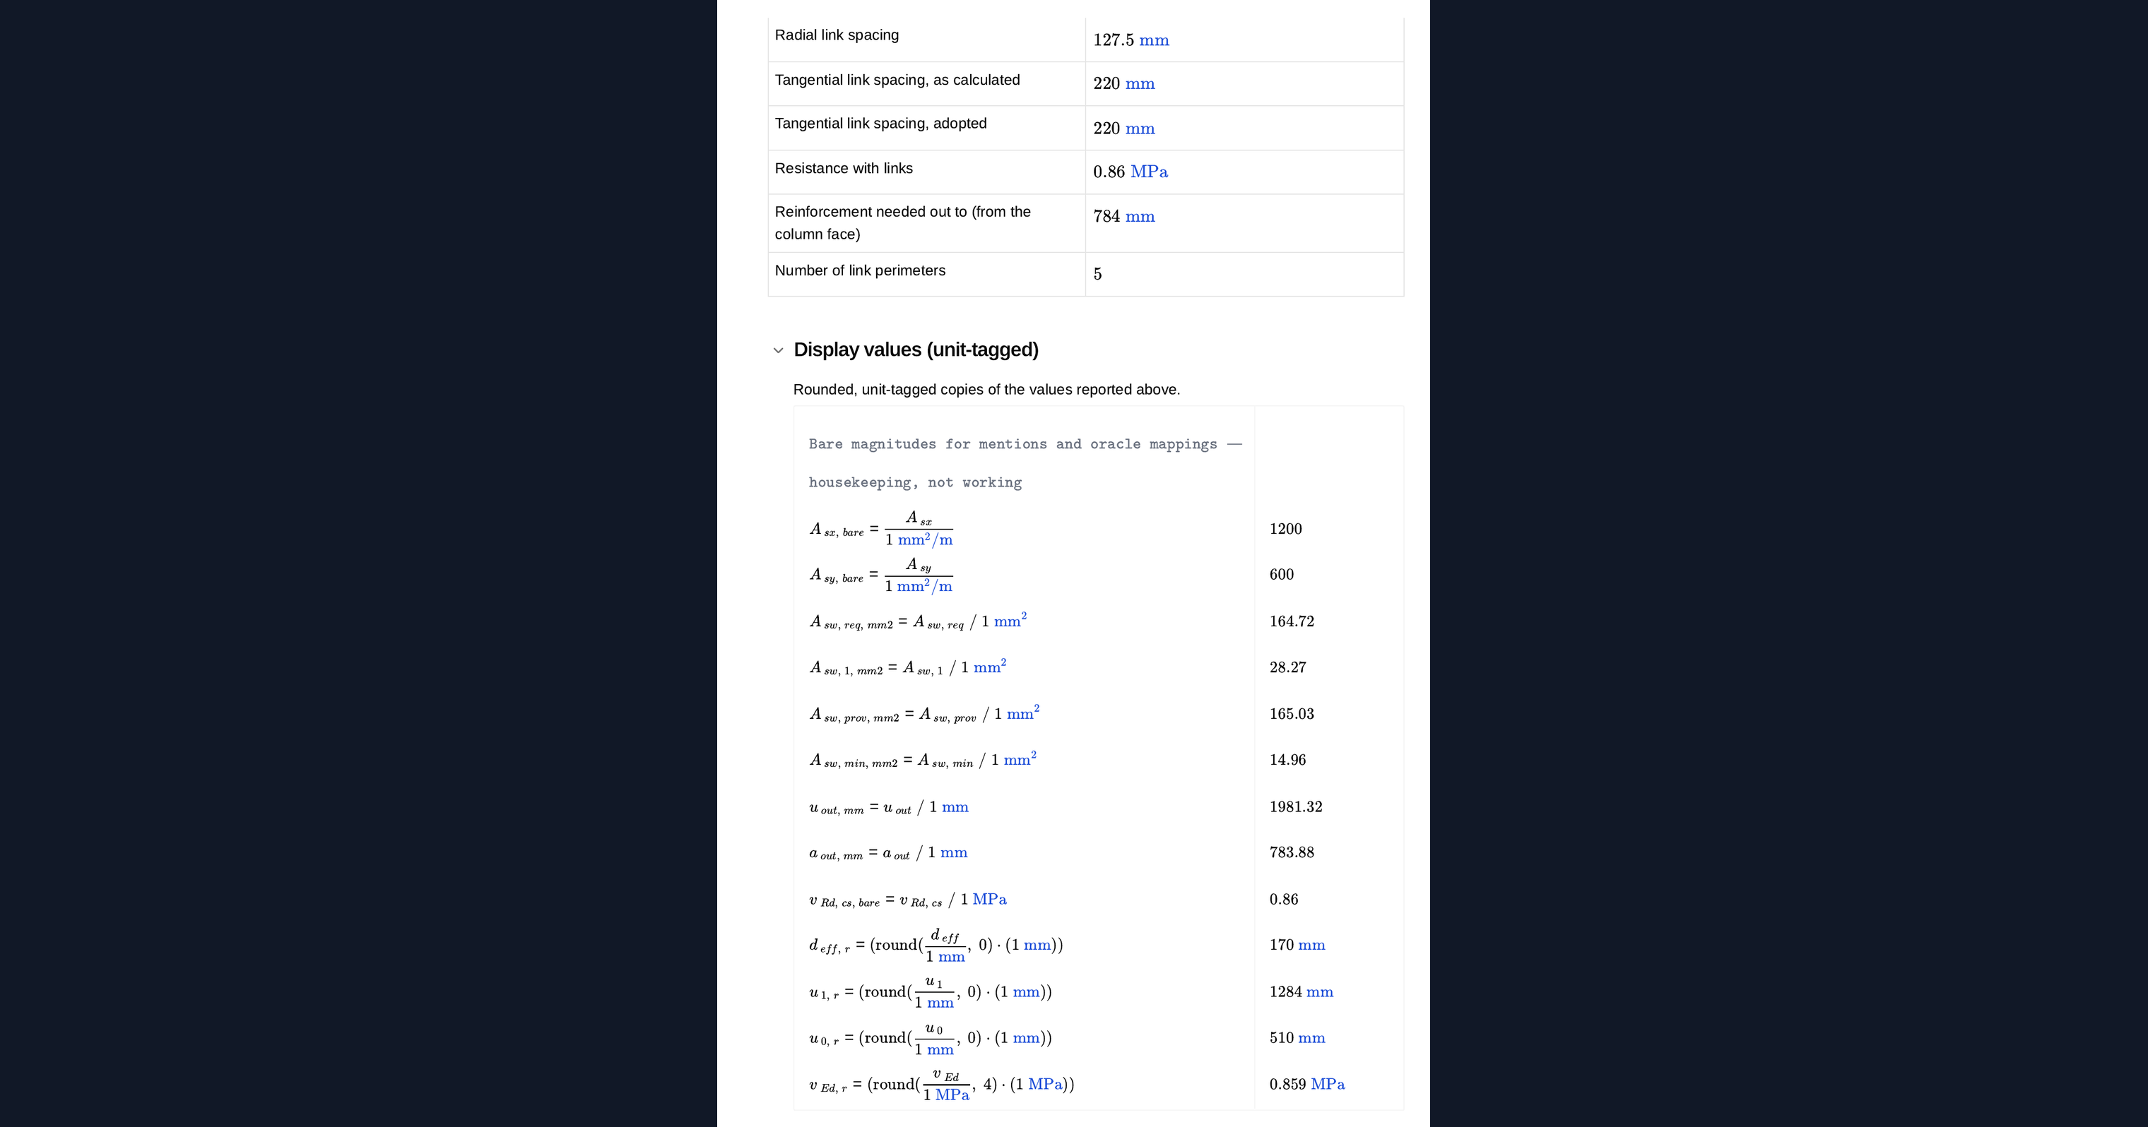This screenshot has width=2148, height=1127.
Task: Select the Tangential link spacing, adopted row
Action: coord(1086,128)
